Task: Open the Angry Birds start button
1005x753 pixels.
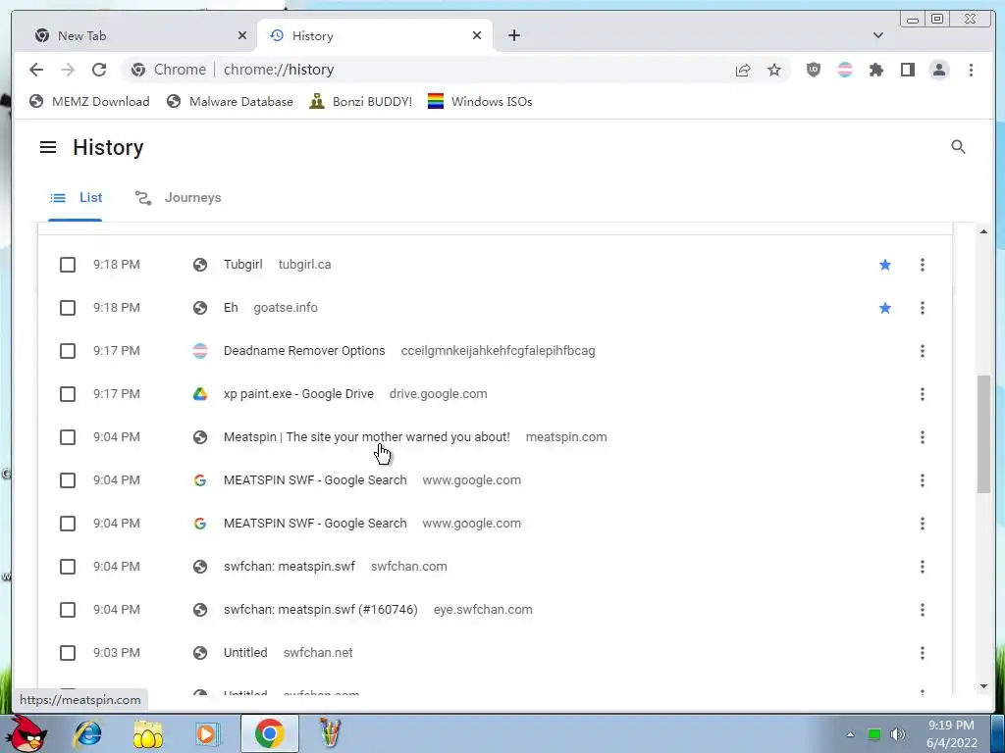Action: tap(27, 733)
